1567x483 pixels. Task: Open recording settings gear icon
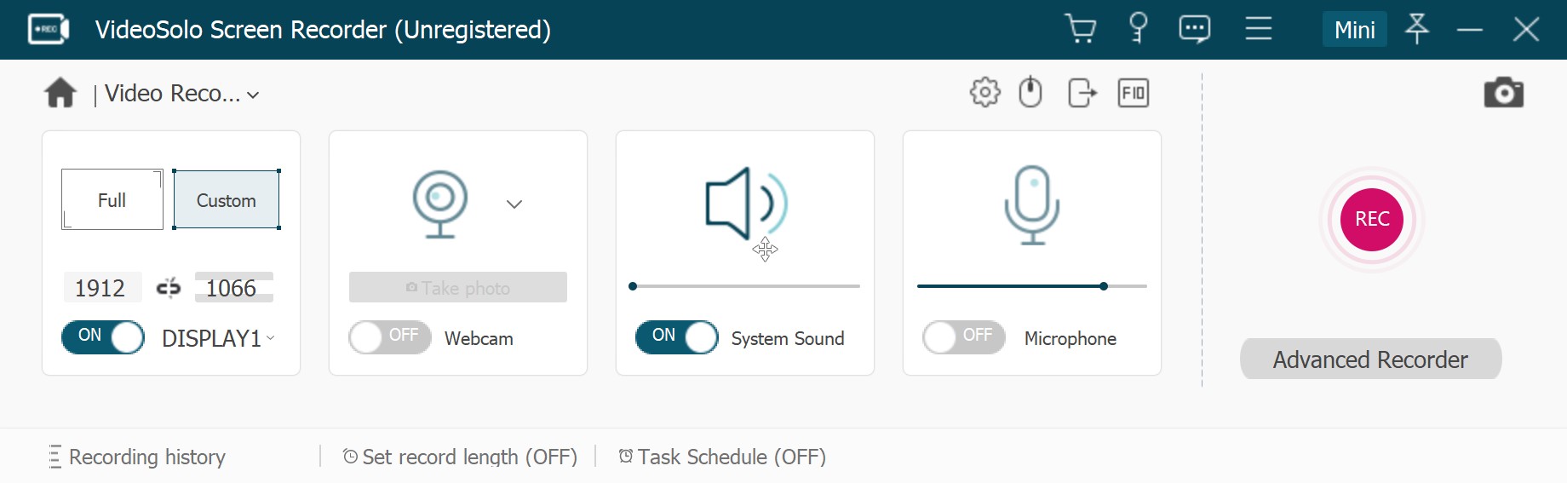(x=984, y=92)
